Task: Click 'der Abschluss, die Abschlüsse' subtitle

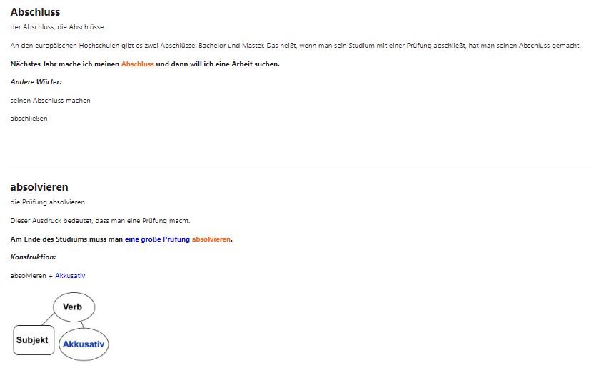Action: pos(57,27)
